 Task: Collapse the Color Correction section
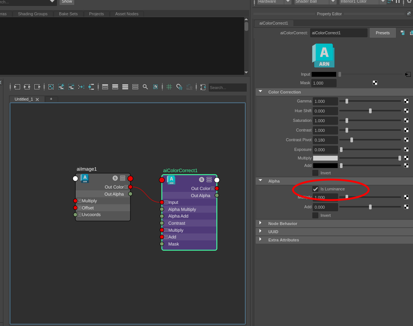click(x=260, y=92)
